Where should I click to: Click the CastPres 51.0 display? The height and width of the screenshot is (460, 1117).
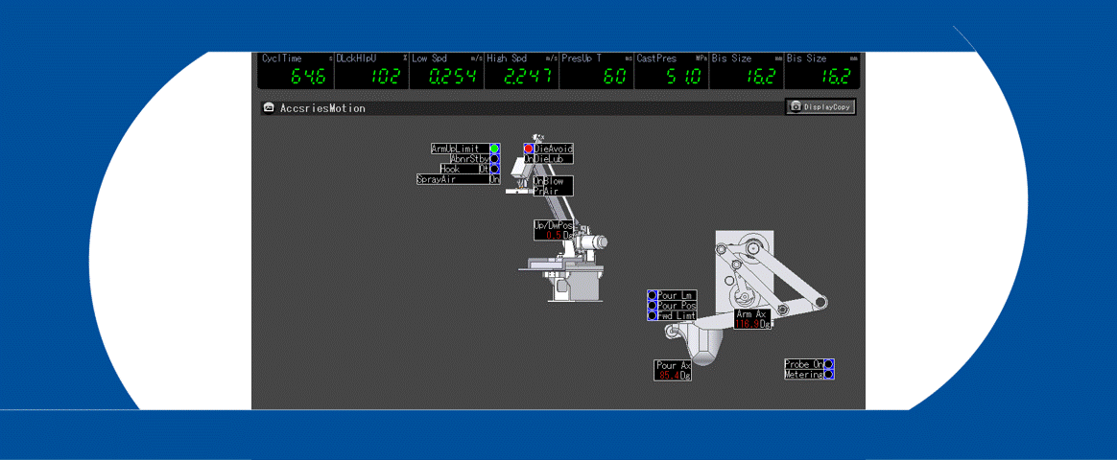(x=672, y=71)
